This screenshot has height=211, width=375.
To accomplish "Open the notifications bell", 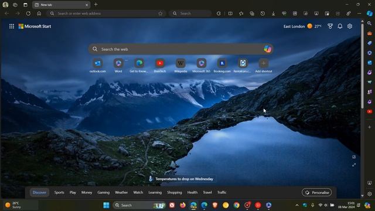I will tap(340, 26).
